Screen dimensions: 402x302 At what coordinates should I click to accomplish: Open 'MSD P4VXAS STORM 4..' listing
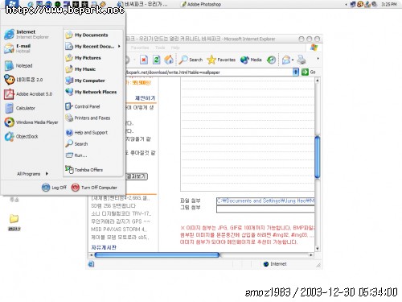tap(118, 230)
